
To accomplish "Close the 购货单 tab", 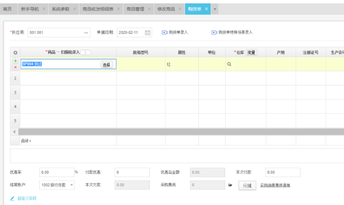I will [x=206, y=9].
